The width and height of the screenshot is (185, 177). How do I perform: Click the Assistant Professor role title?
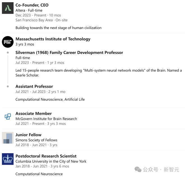(34, 86)
